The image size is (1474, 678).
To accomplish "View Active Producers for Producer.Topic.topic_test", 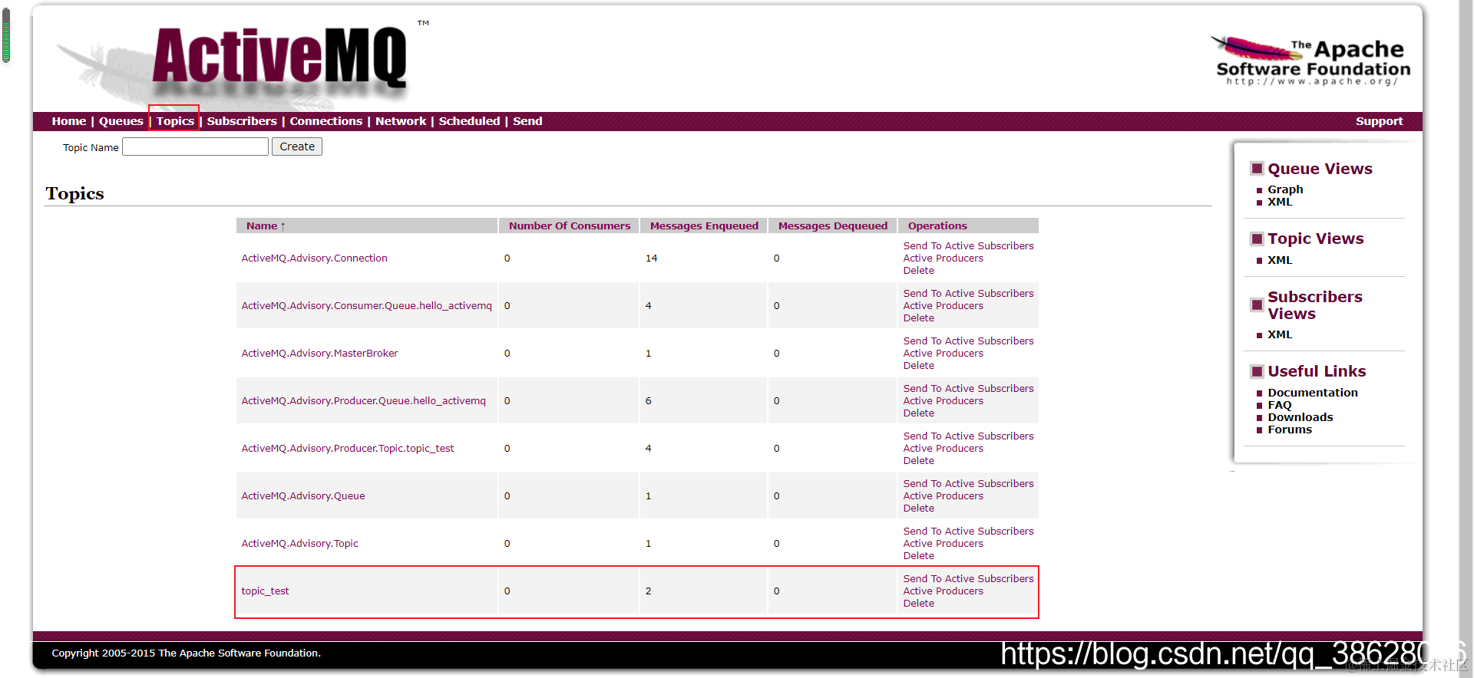I will pos(943,449).
